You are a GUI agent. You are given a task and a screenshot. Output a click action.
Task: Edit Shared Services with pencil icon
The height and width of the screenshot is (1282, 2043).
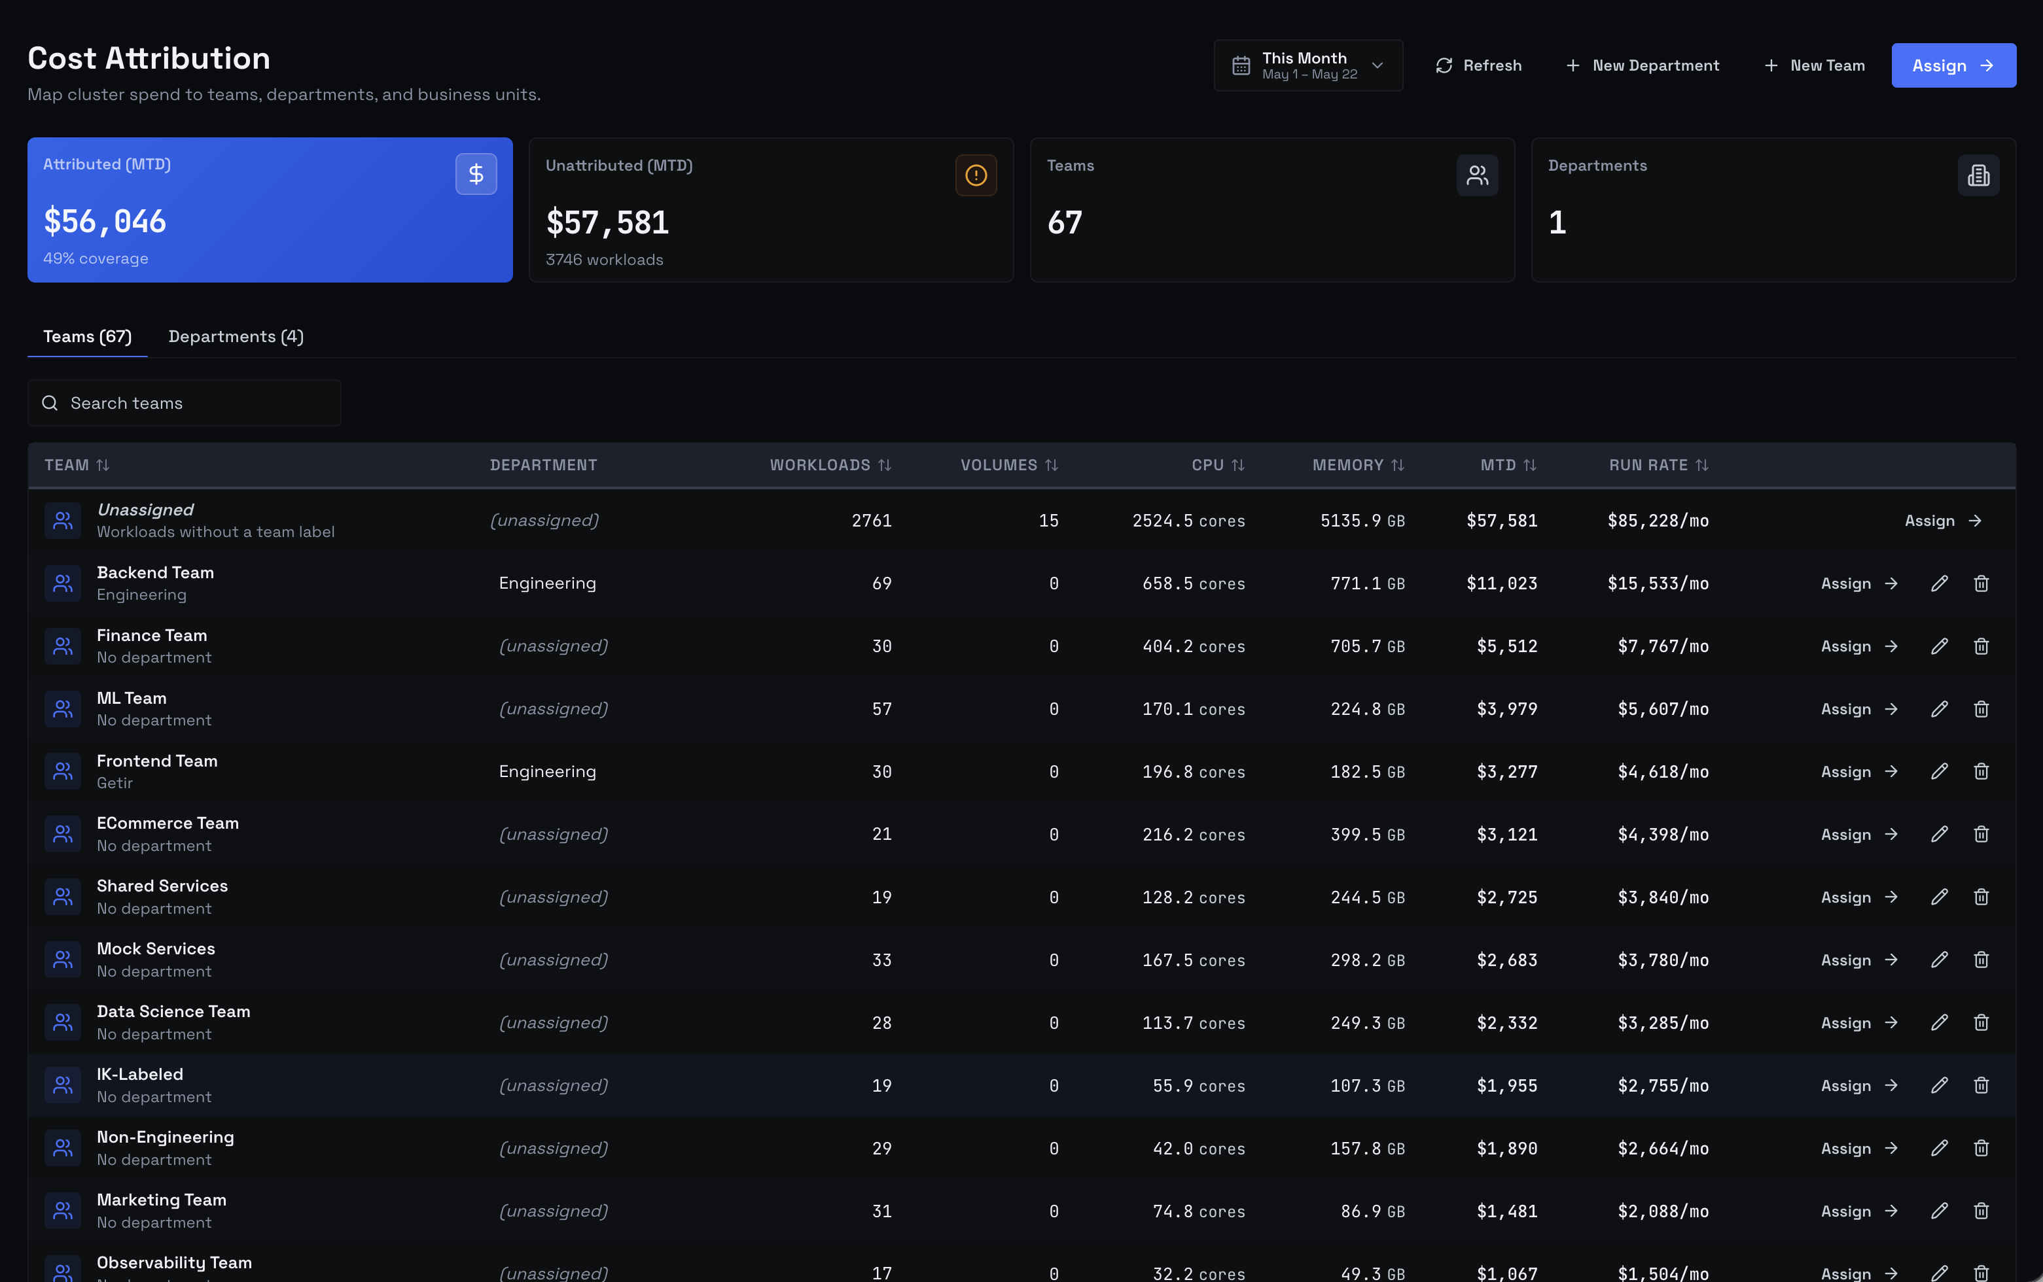pos(1939,897)
